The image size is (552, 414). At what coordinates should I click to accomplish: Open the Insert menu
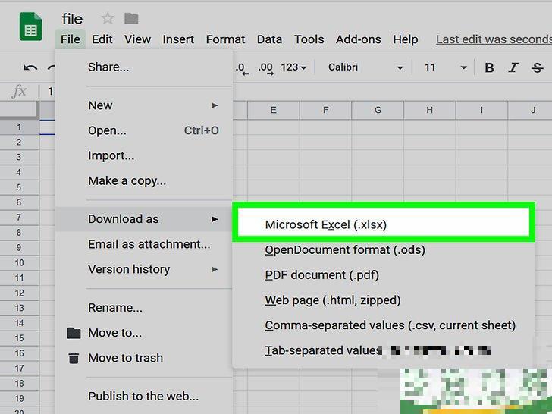click(178, 39)
